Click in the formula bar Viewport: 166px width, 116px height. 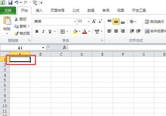point(117,48)
